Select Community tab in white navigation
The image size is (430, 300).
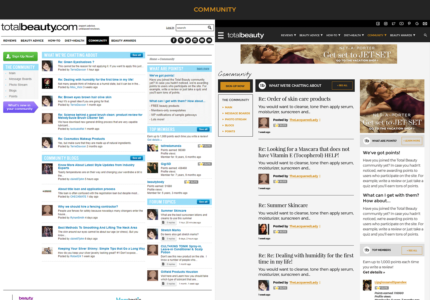point(98,40)
